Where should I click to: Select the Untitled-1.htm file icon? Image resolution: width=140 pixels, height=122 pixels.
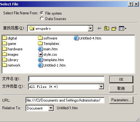tap(40, 65)
